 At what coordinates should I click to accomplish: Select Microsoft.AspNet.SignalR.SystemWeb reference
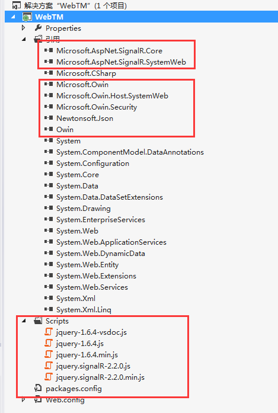121,62
